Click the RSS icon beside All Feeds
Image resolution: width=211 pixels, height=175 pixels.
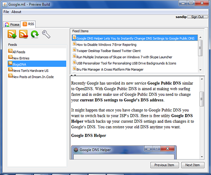10,51
